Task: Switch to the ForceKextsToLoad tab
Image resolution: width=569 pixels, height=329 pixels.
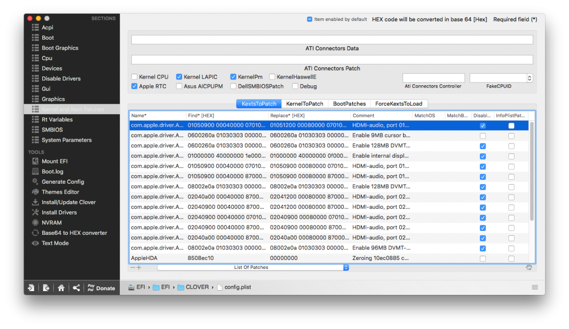Action: [x=398, y=104]
